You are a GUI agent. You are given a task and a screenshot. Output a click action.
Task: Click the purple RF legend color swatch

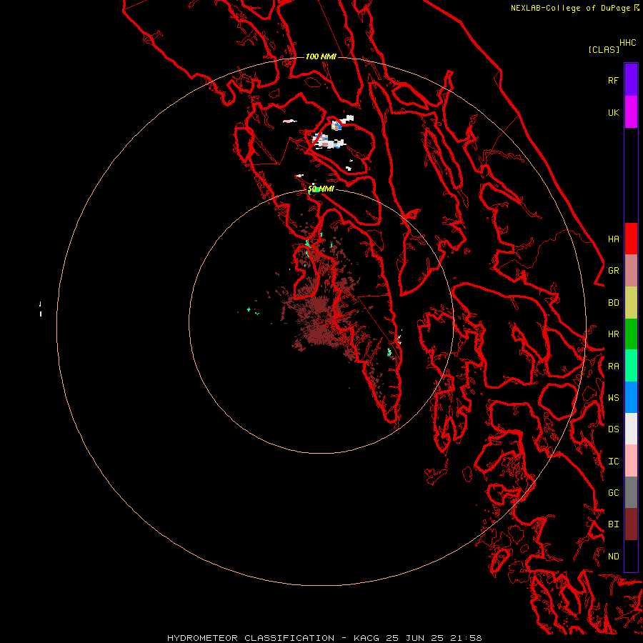(x=631, y=80)
